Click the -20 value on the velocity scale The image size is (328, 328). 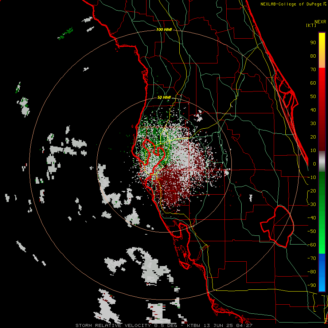(x=312, y=191)
